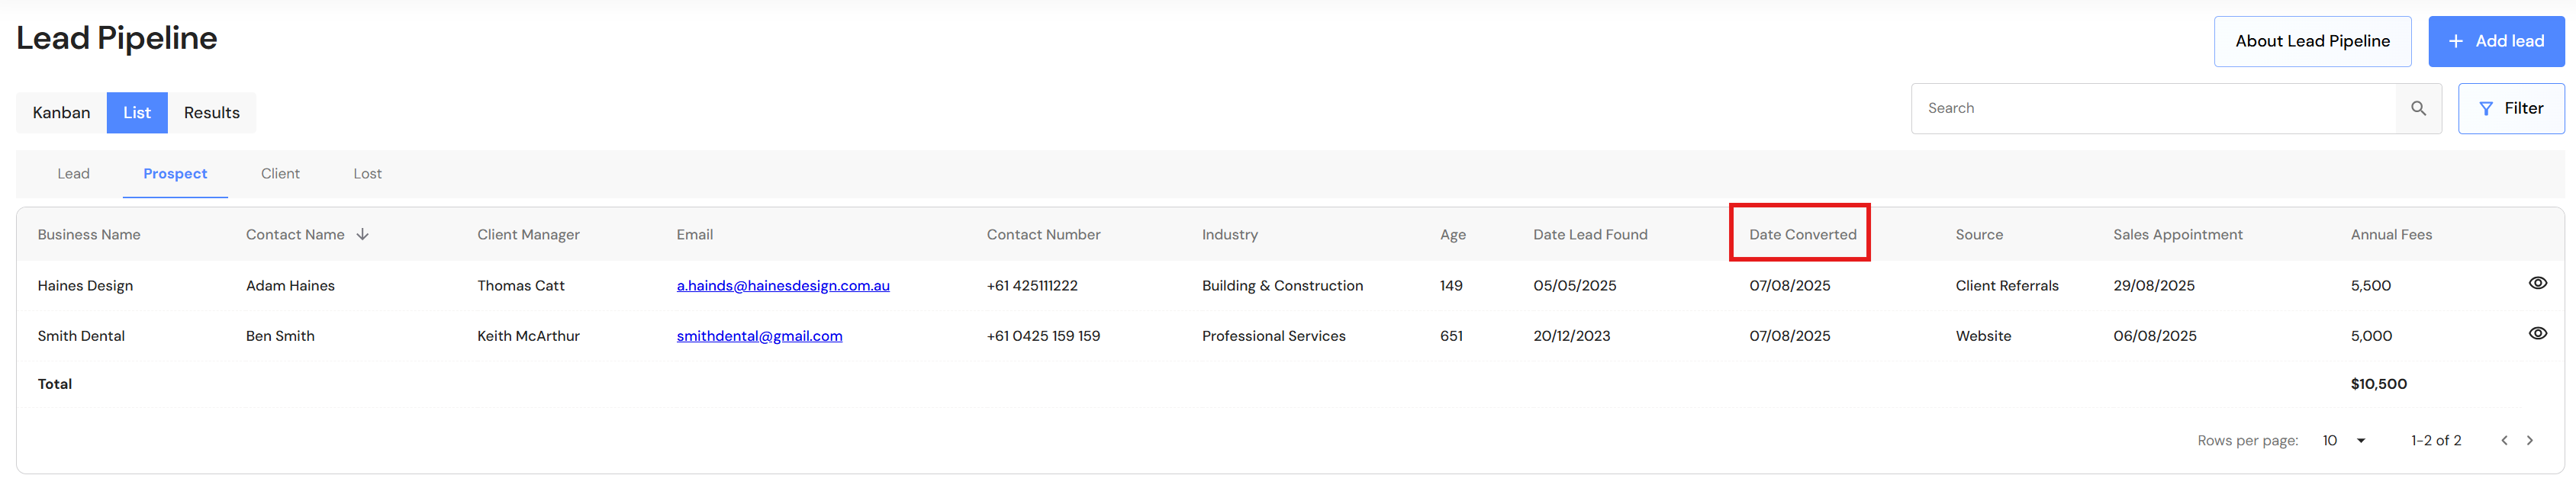View Haines Design lead details eye icon
The height and width of the screenshot is (488, 2576).
pos(2537,283)
